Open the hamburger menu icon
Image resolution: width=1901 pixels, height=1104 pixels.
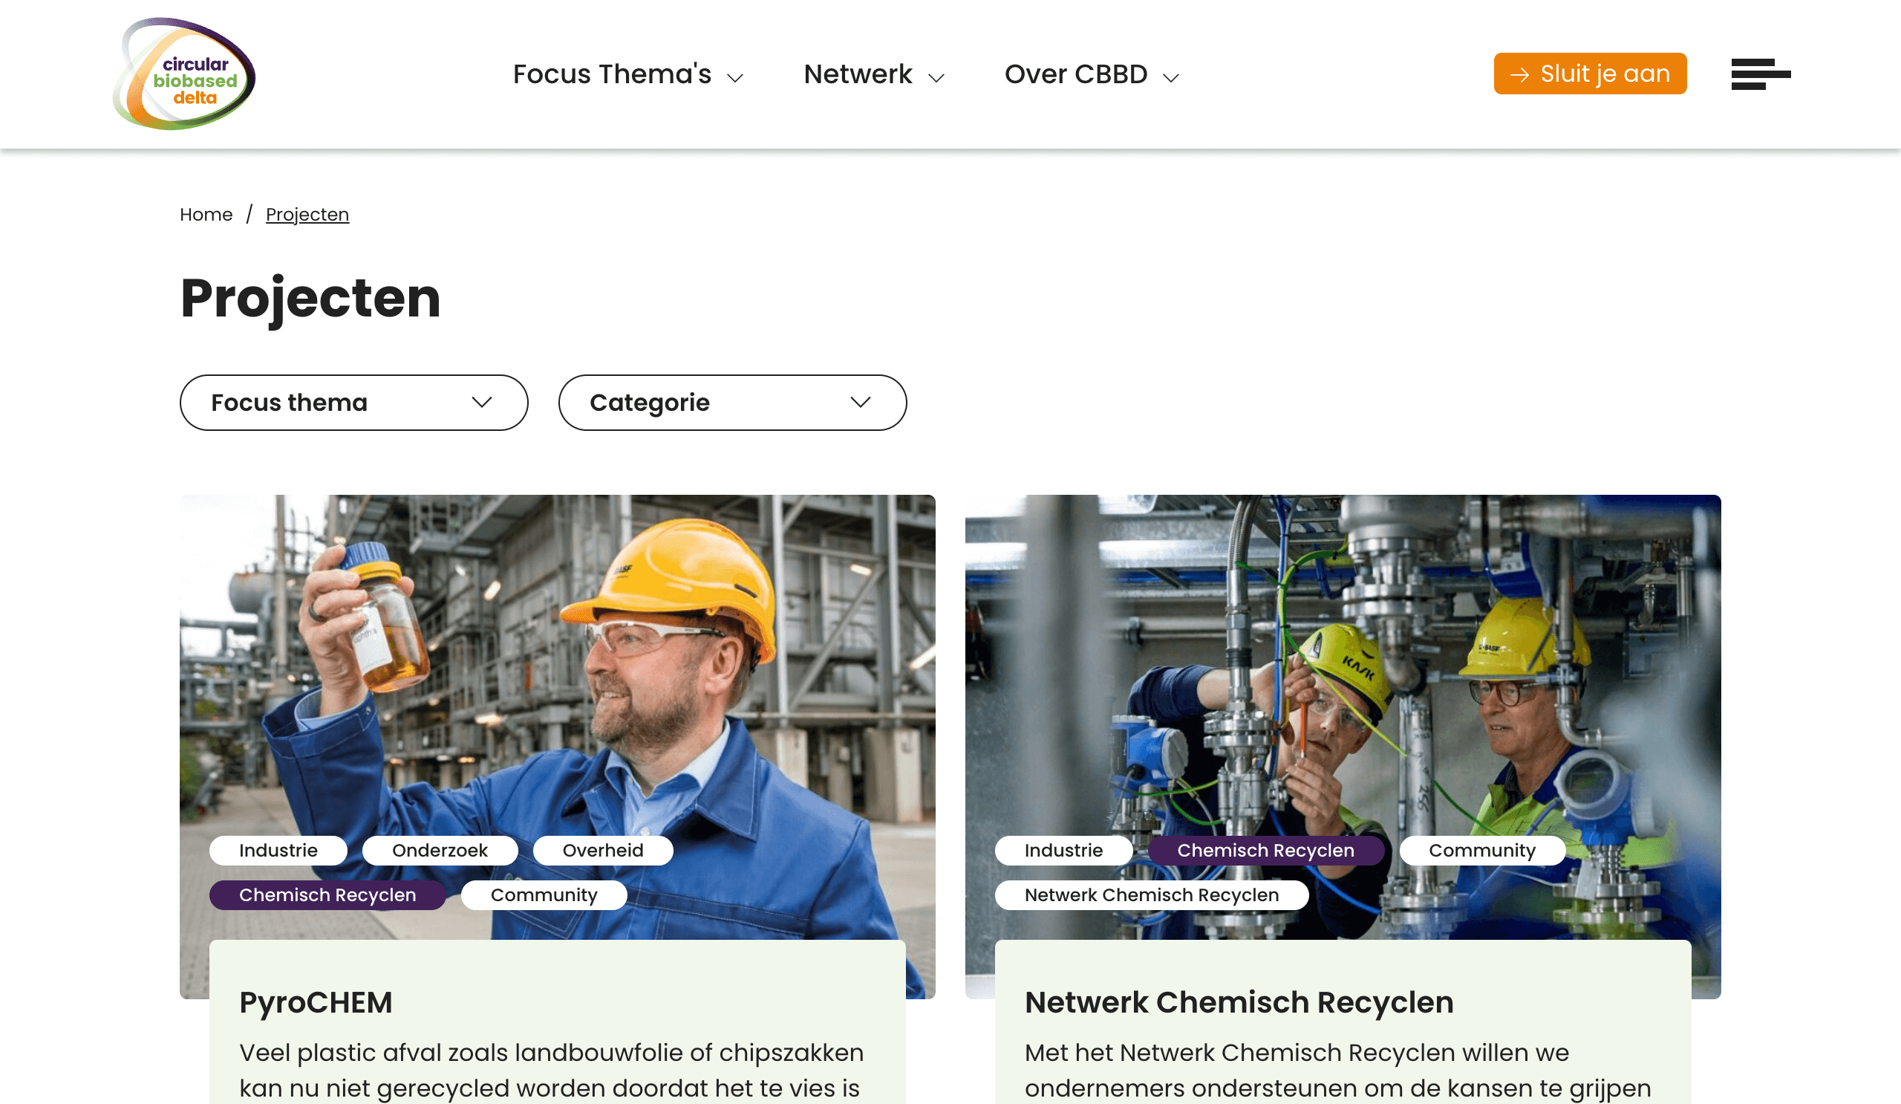point(1761,74)
